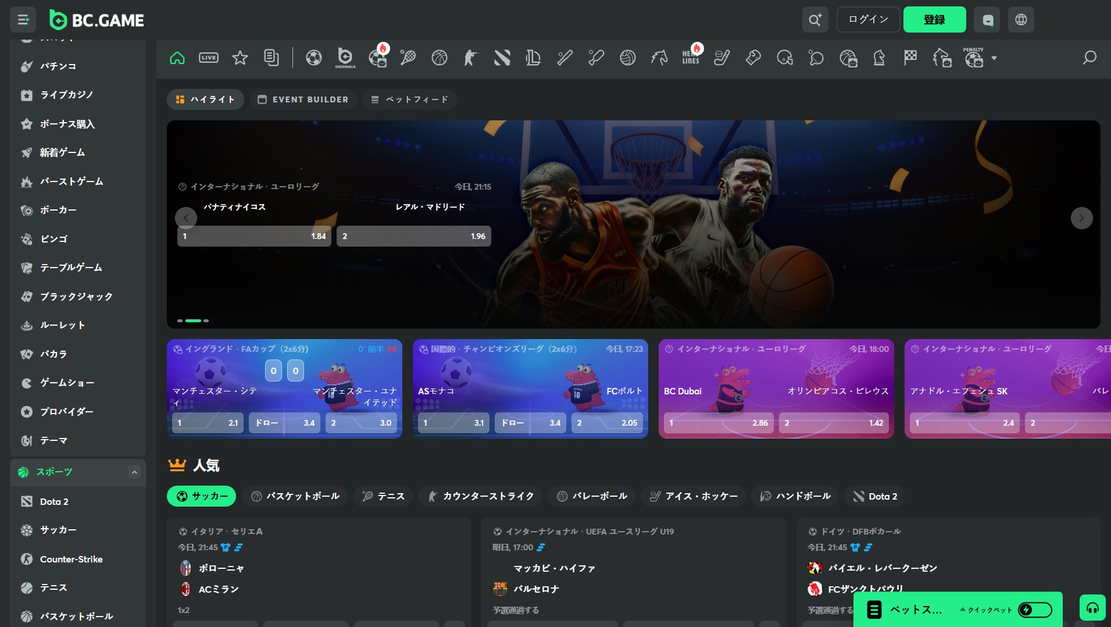The height and width of the screenshot is (627, 1111).
Task: Open live support headset icon
Action: point(1093,608)
